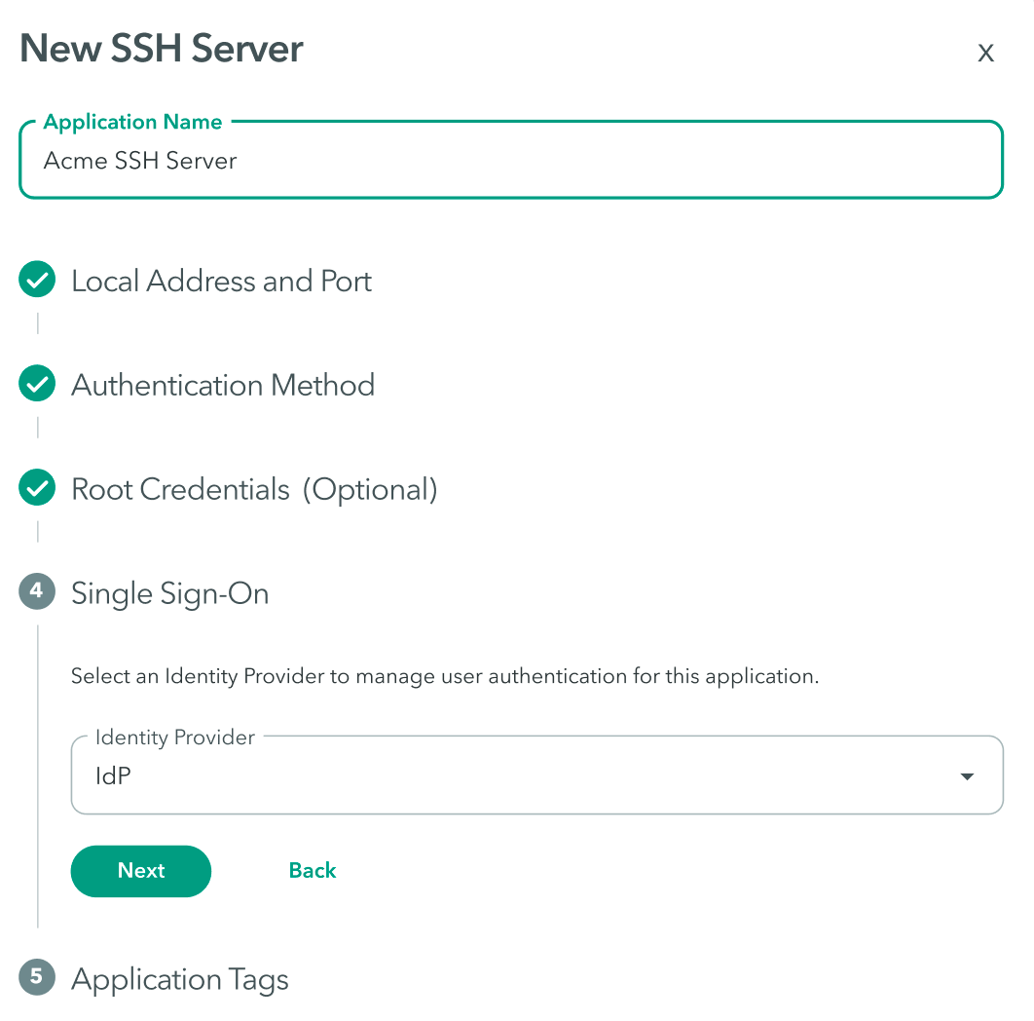The image size is (1034, 1021).
Task: Close the New SSH Server dialog
Action: pos(985,53)
